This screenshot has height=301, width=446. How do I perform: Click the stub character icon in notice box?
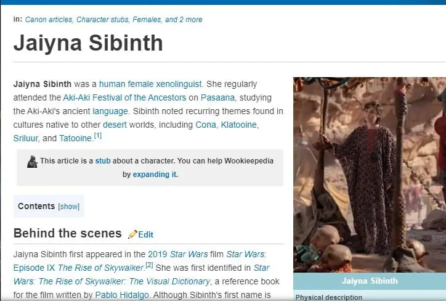pos(32,161)
